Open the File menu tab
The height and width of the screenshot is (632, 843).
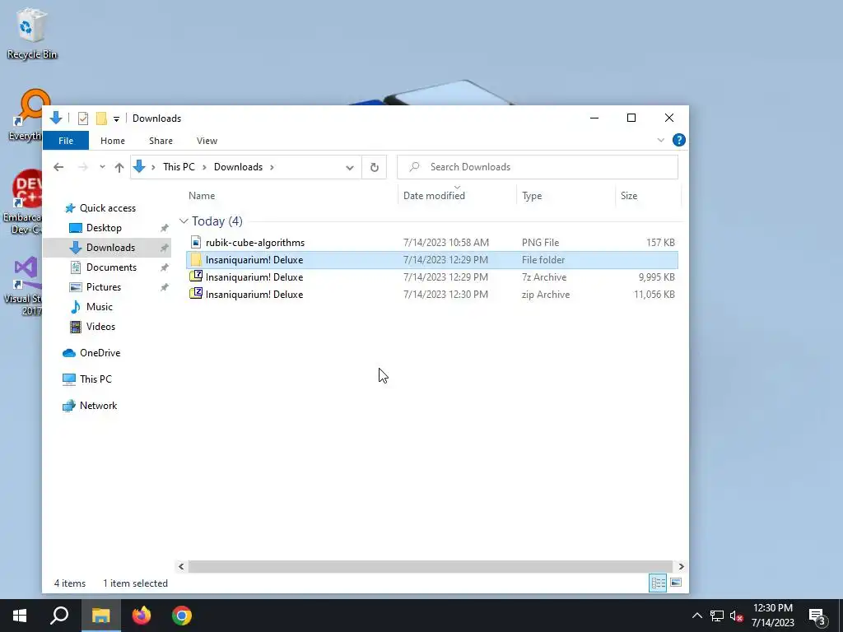pyautogui.click(x=66, y=141)
